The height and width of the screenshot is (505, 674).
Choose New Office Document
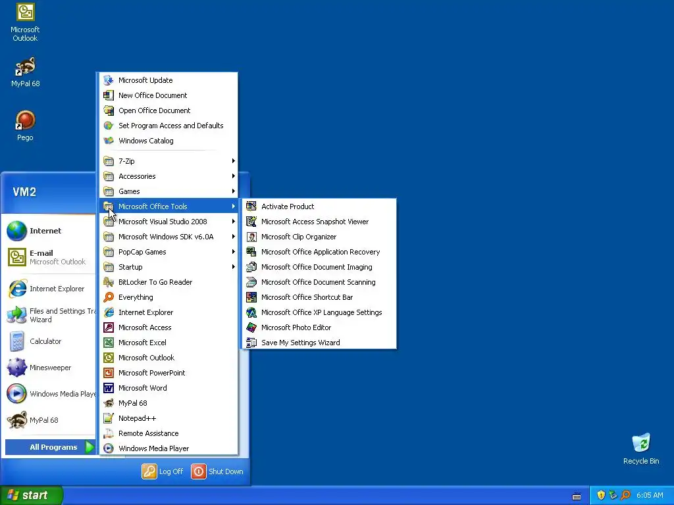[x=168, y=95]
